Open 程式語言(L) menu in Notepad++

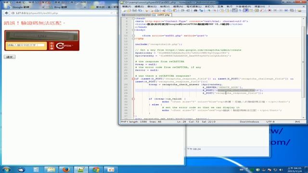point(194,6)
